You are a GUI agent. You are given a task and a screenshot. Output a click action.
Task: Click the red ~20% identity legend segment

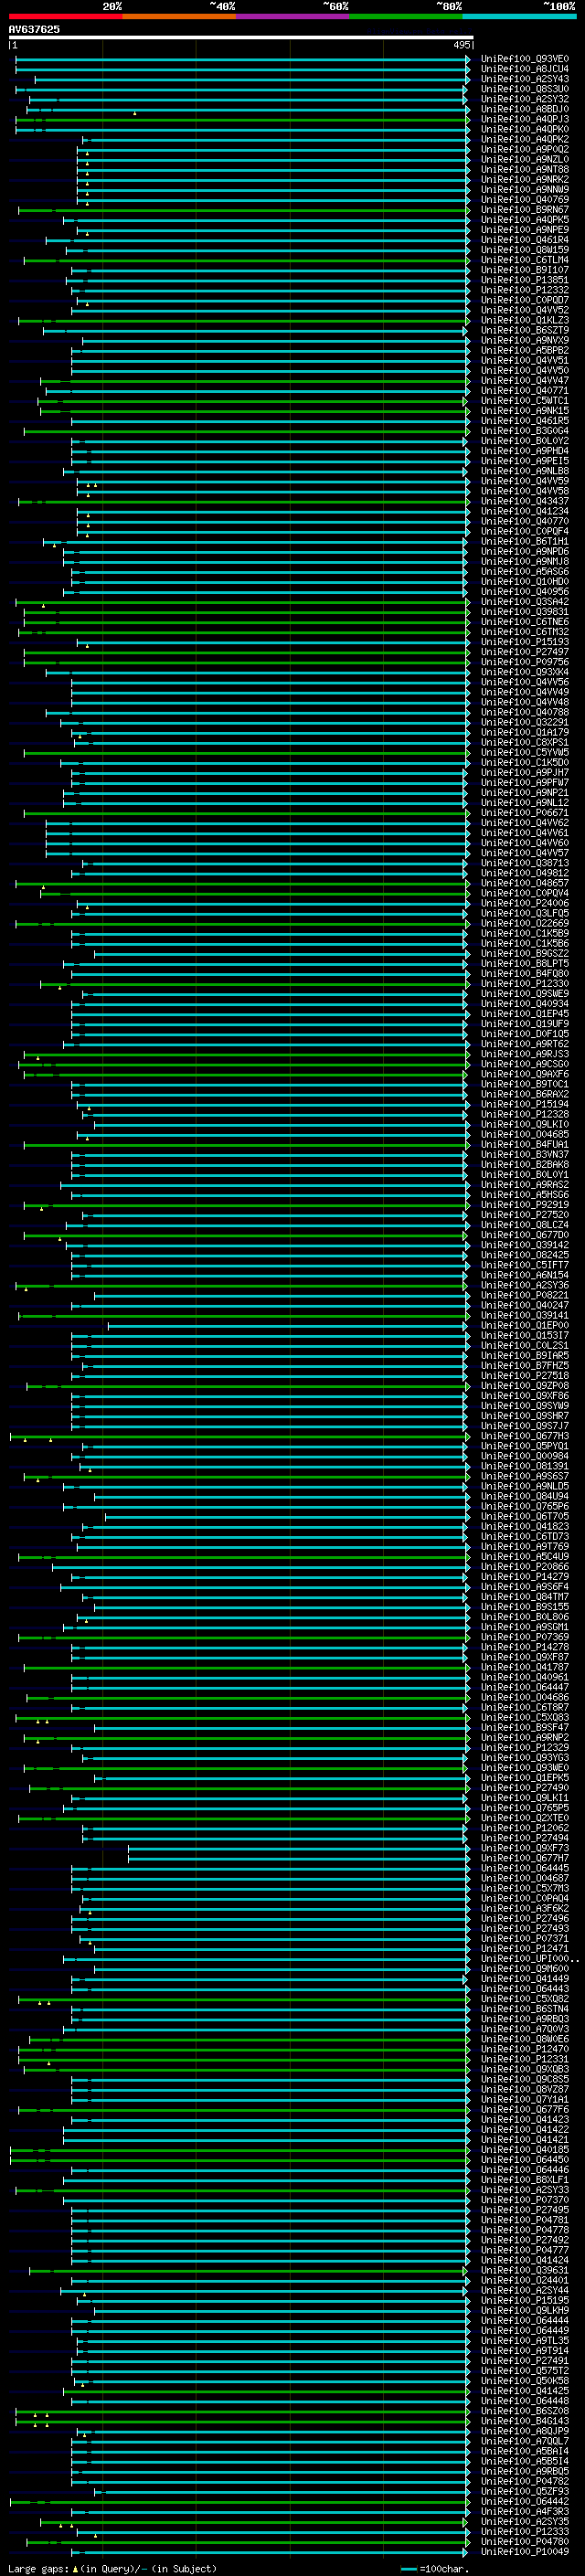[x=65, y=17]
